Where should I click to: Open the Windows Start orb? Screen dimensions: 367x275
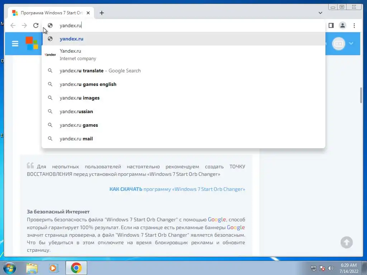point(10,268)
